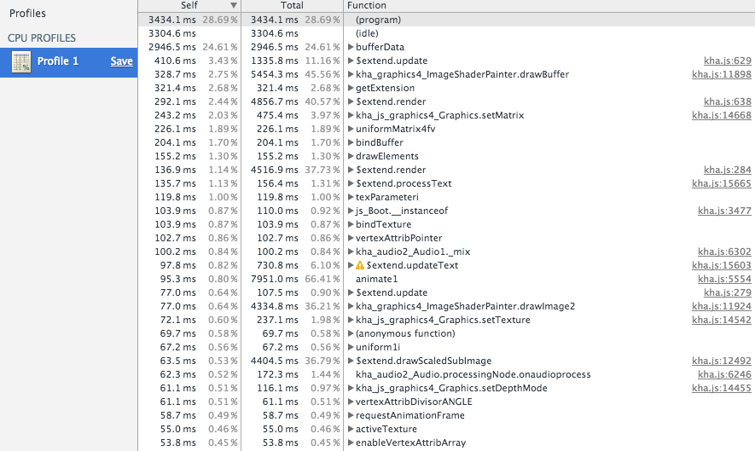Expand the requestAnimationFrame row

coord(351,415)
